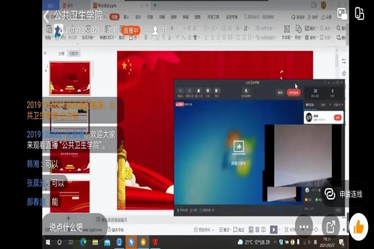Screen dimensions: 374x249
Task: Click the 文本框 text box icon in ribbon
Action: 286,32
